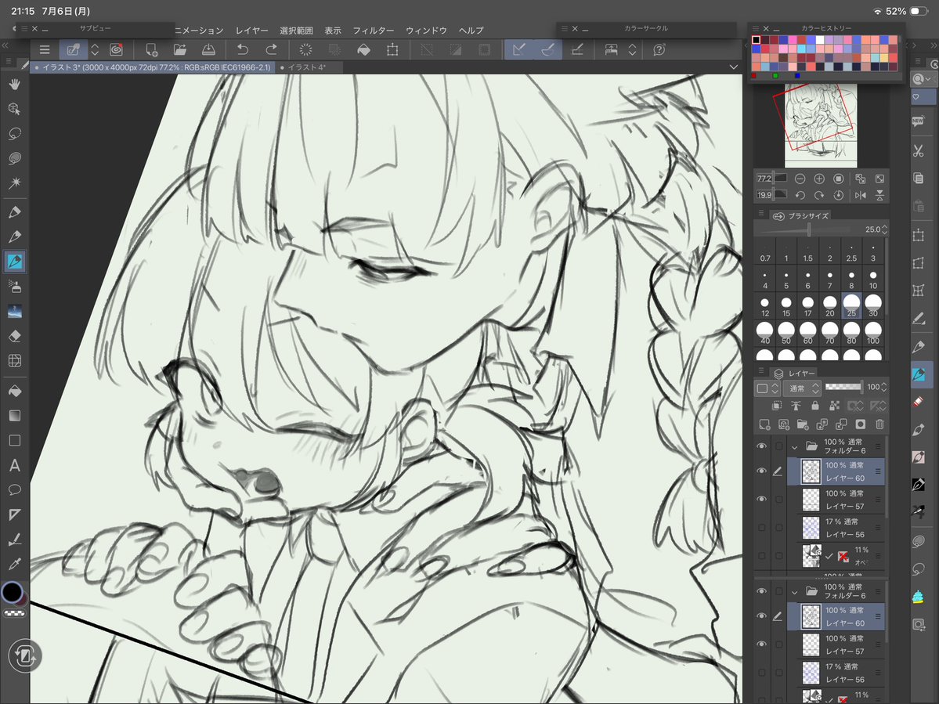The image size is (939, 704).
Task: Expand canvas tab list chevron
Action: coord(734,67)
